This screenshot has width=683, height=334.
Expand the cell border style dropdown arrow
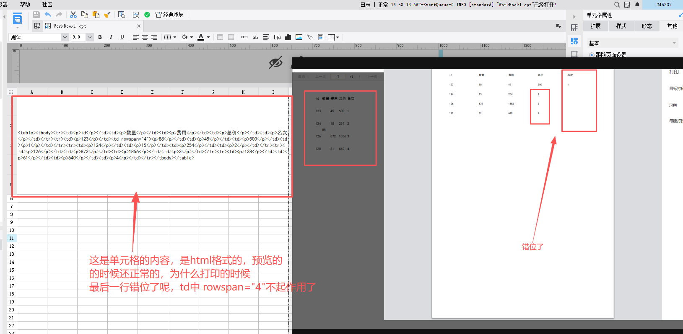175,37
